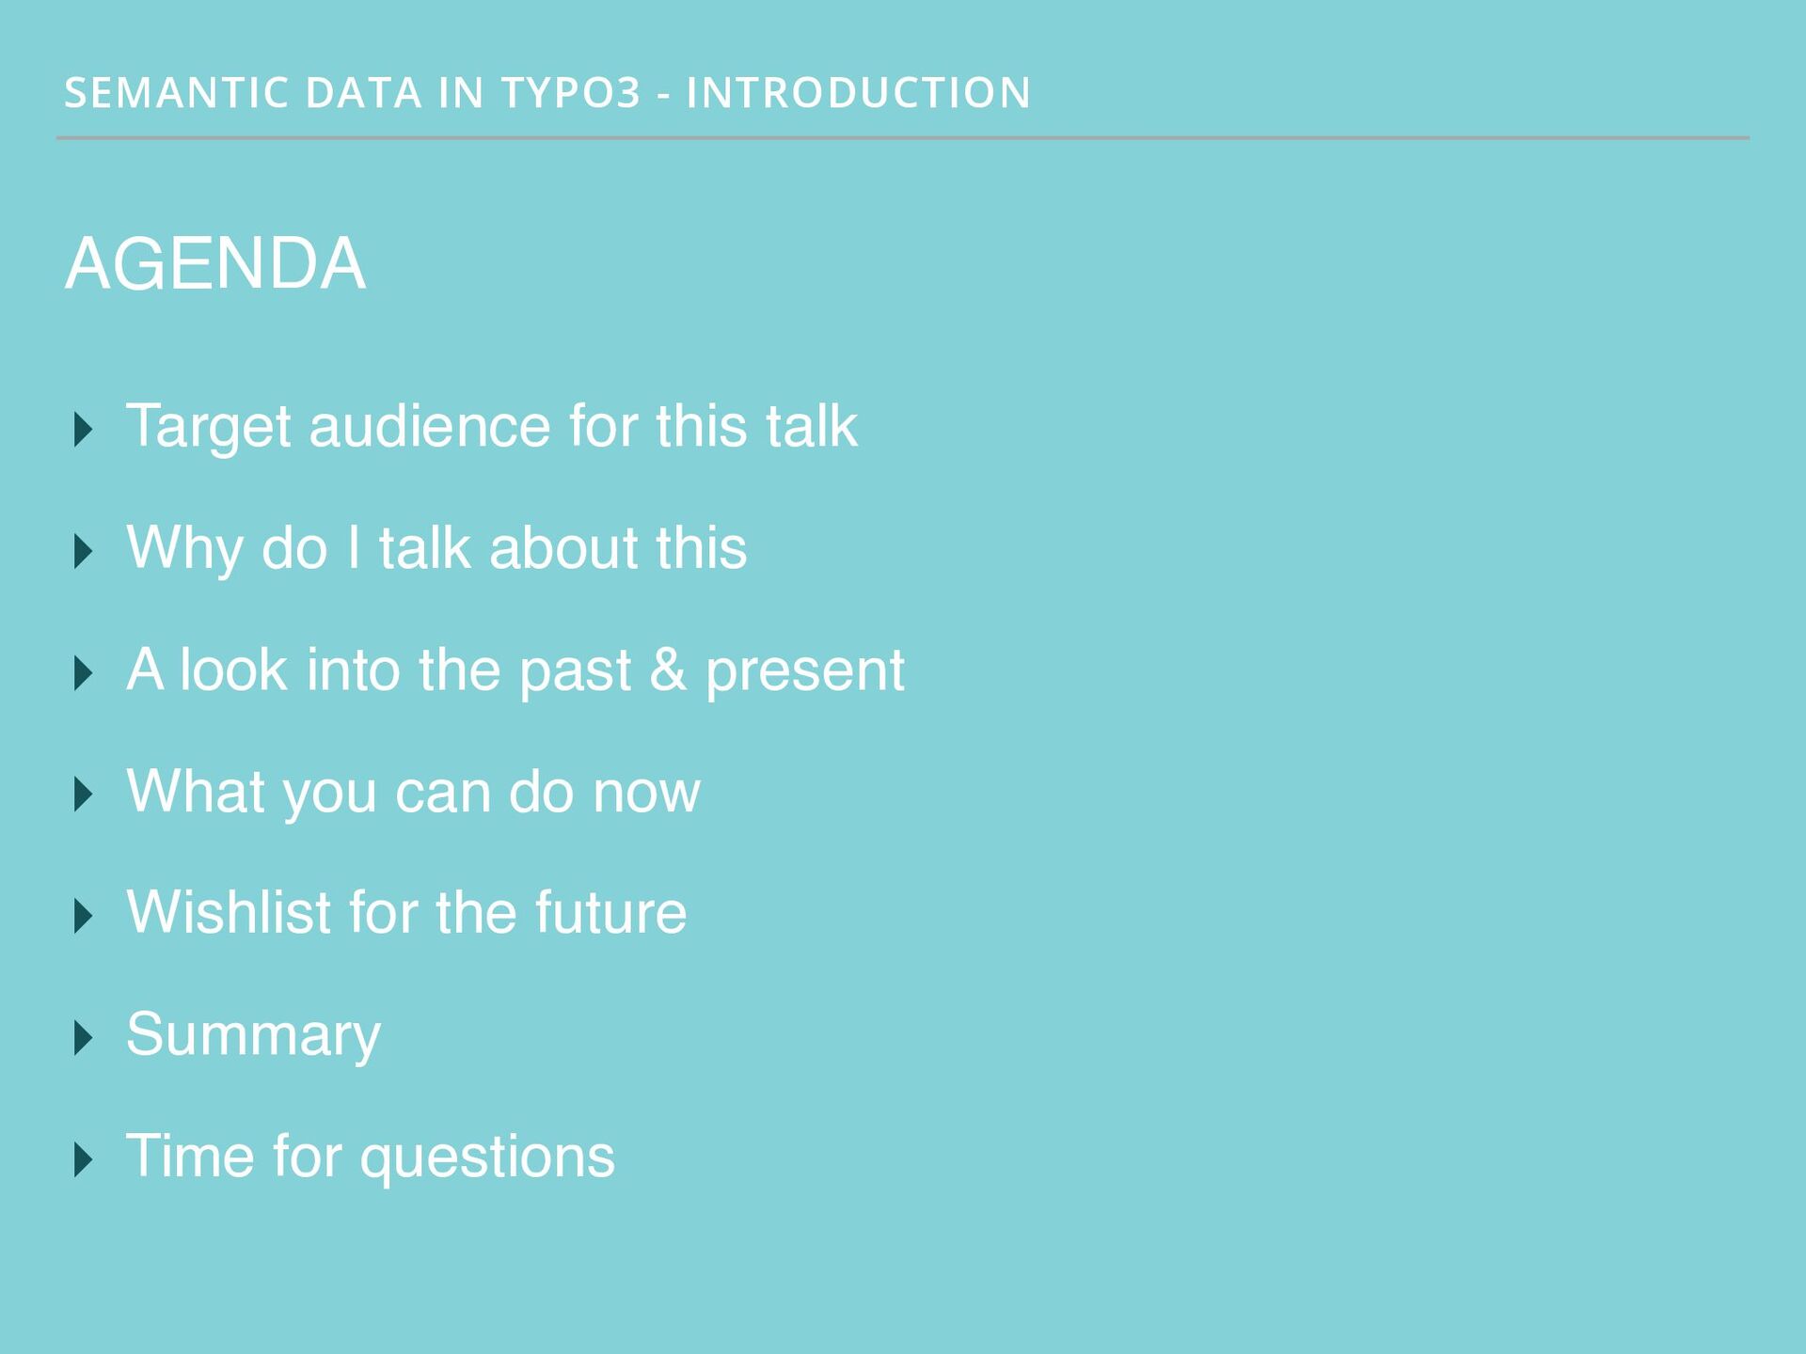
Task: Click the word TYPO3 in the header
Action: click(571, 93)
